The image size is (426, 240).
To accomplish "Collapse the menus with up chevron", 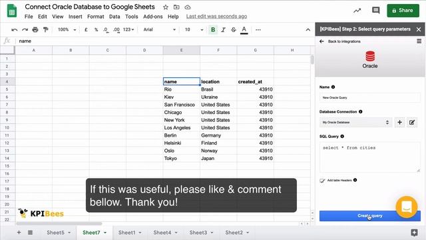I will pos(308,29).
